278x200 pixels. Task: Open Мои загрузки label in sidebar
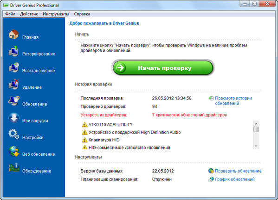[x=35, y=121]
